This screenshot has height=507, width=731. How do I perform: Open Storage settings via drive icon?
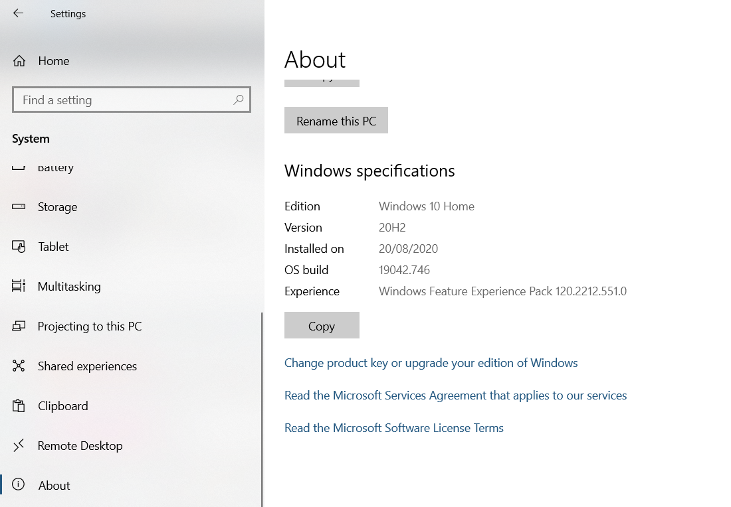19,206
